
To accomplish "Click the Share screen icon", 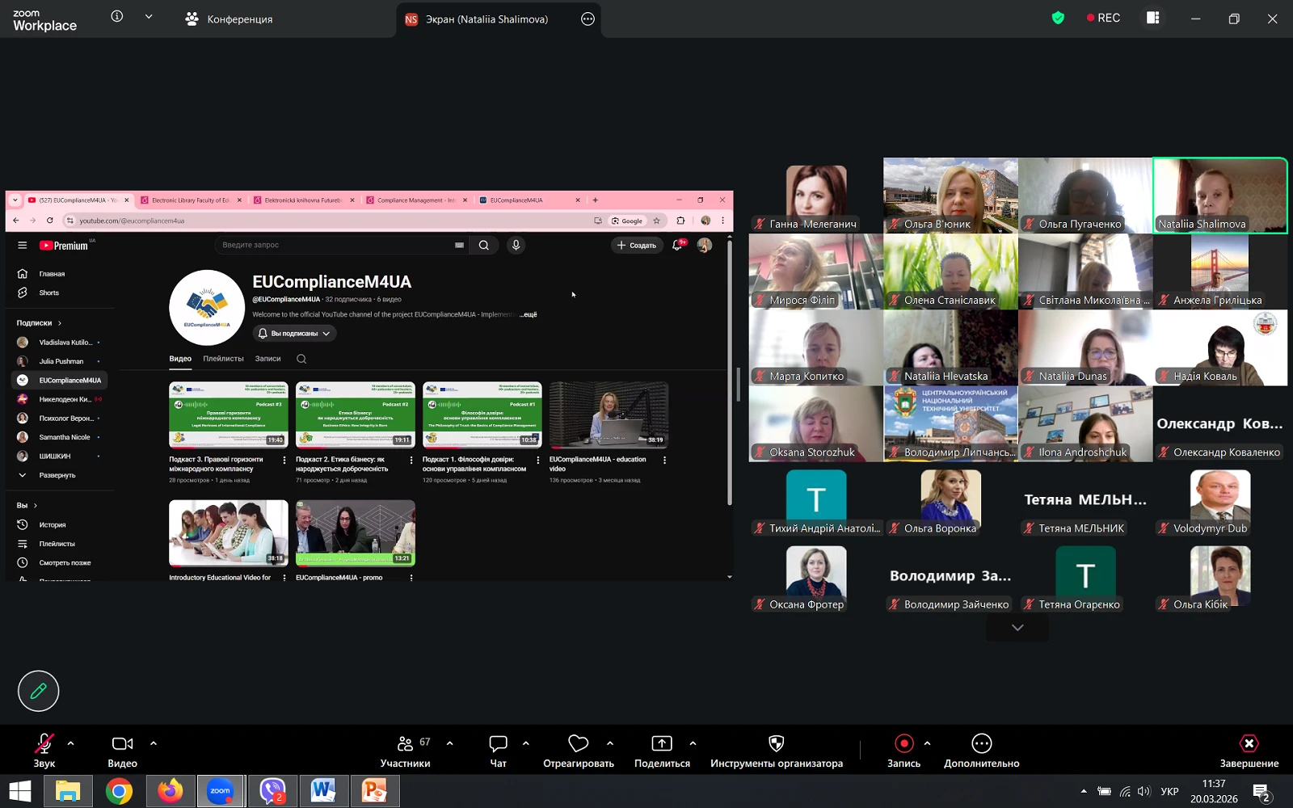I will [661, 744].
